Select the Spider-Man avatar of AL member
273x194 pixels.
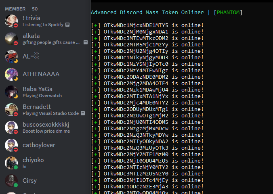point(11,56)
